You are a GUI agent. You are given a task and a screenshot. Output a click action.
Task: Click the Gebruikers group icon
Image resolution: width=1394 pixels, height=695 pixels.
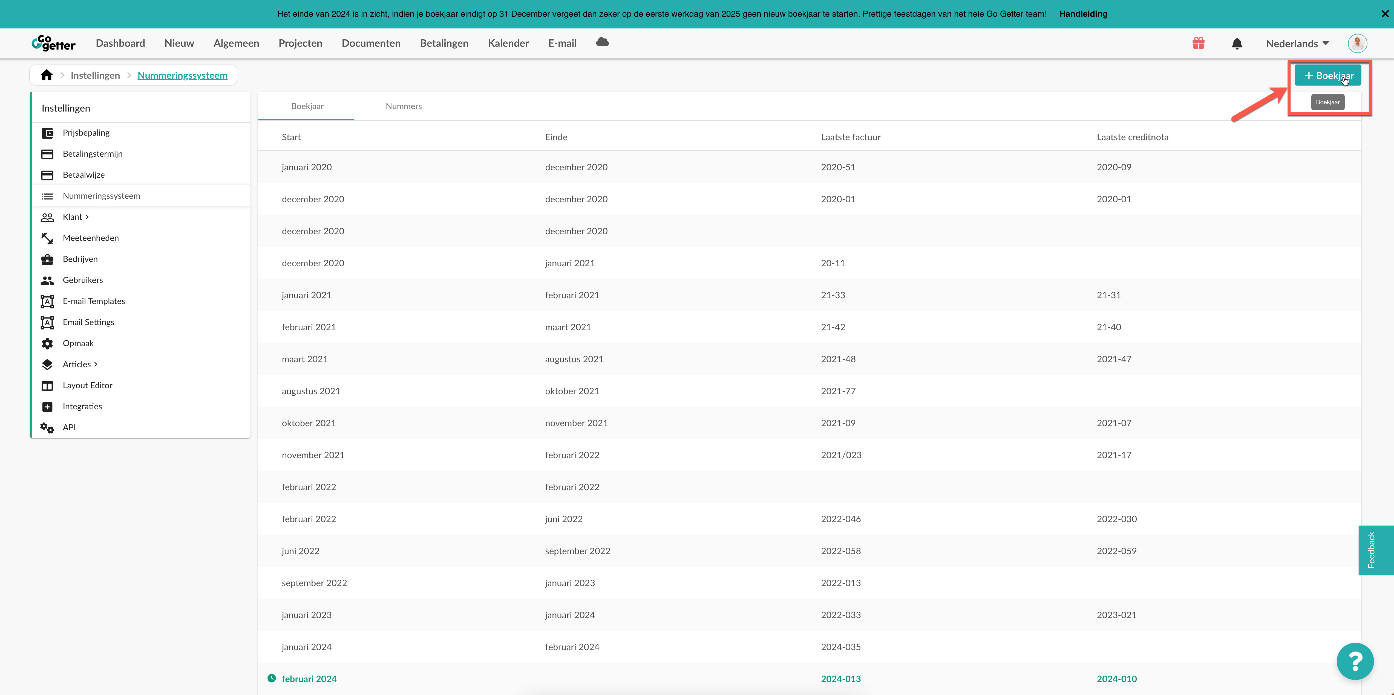48,281
